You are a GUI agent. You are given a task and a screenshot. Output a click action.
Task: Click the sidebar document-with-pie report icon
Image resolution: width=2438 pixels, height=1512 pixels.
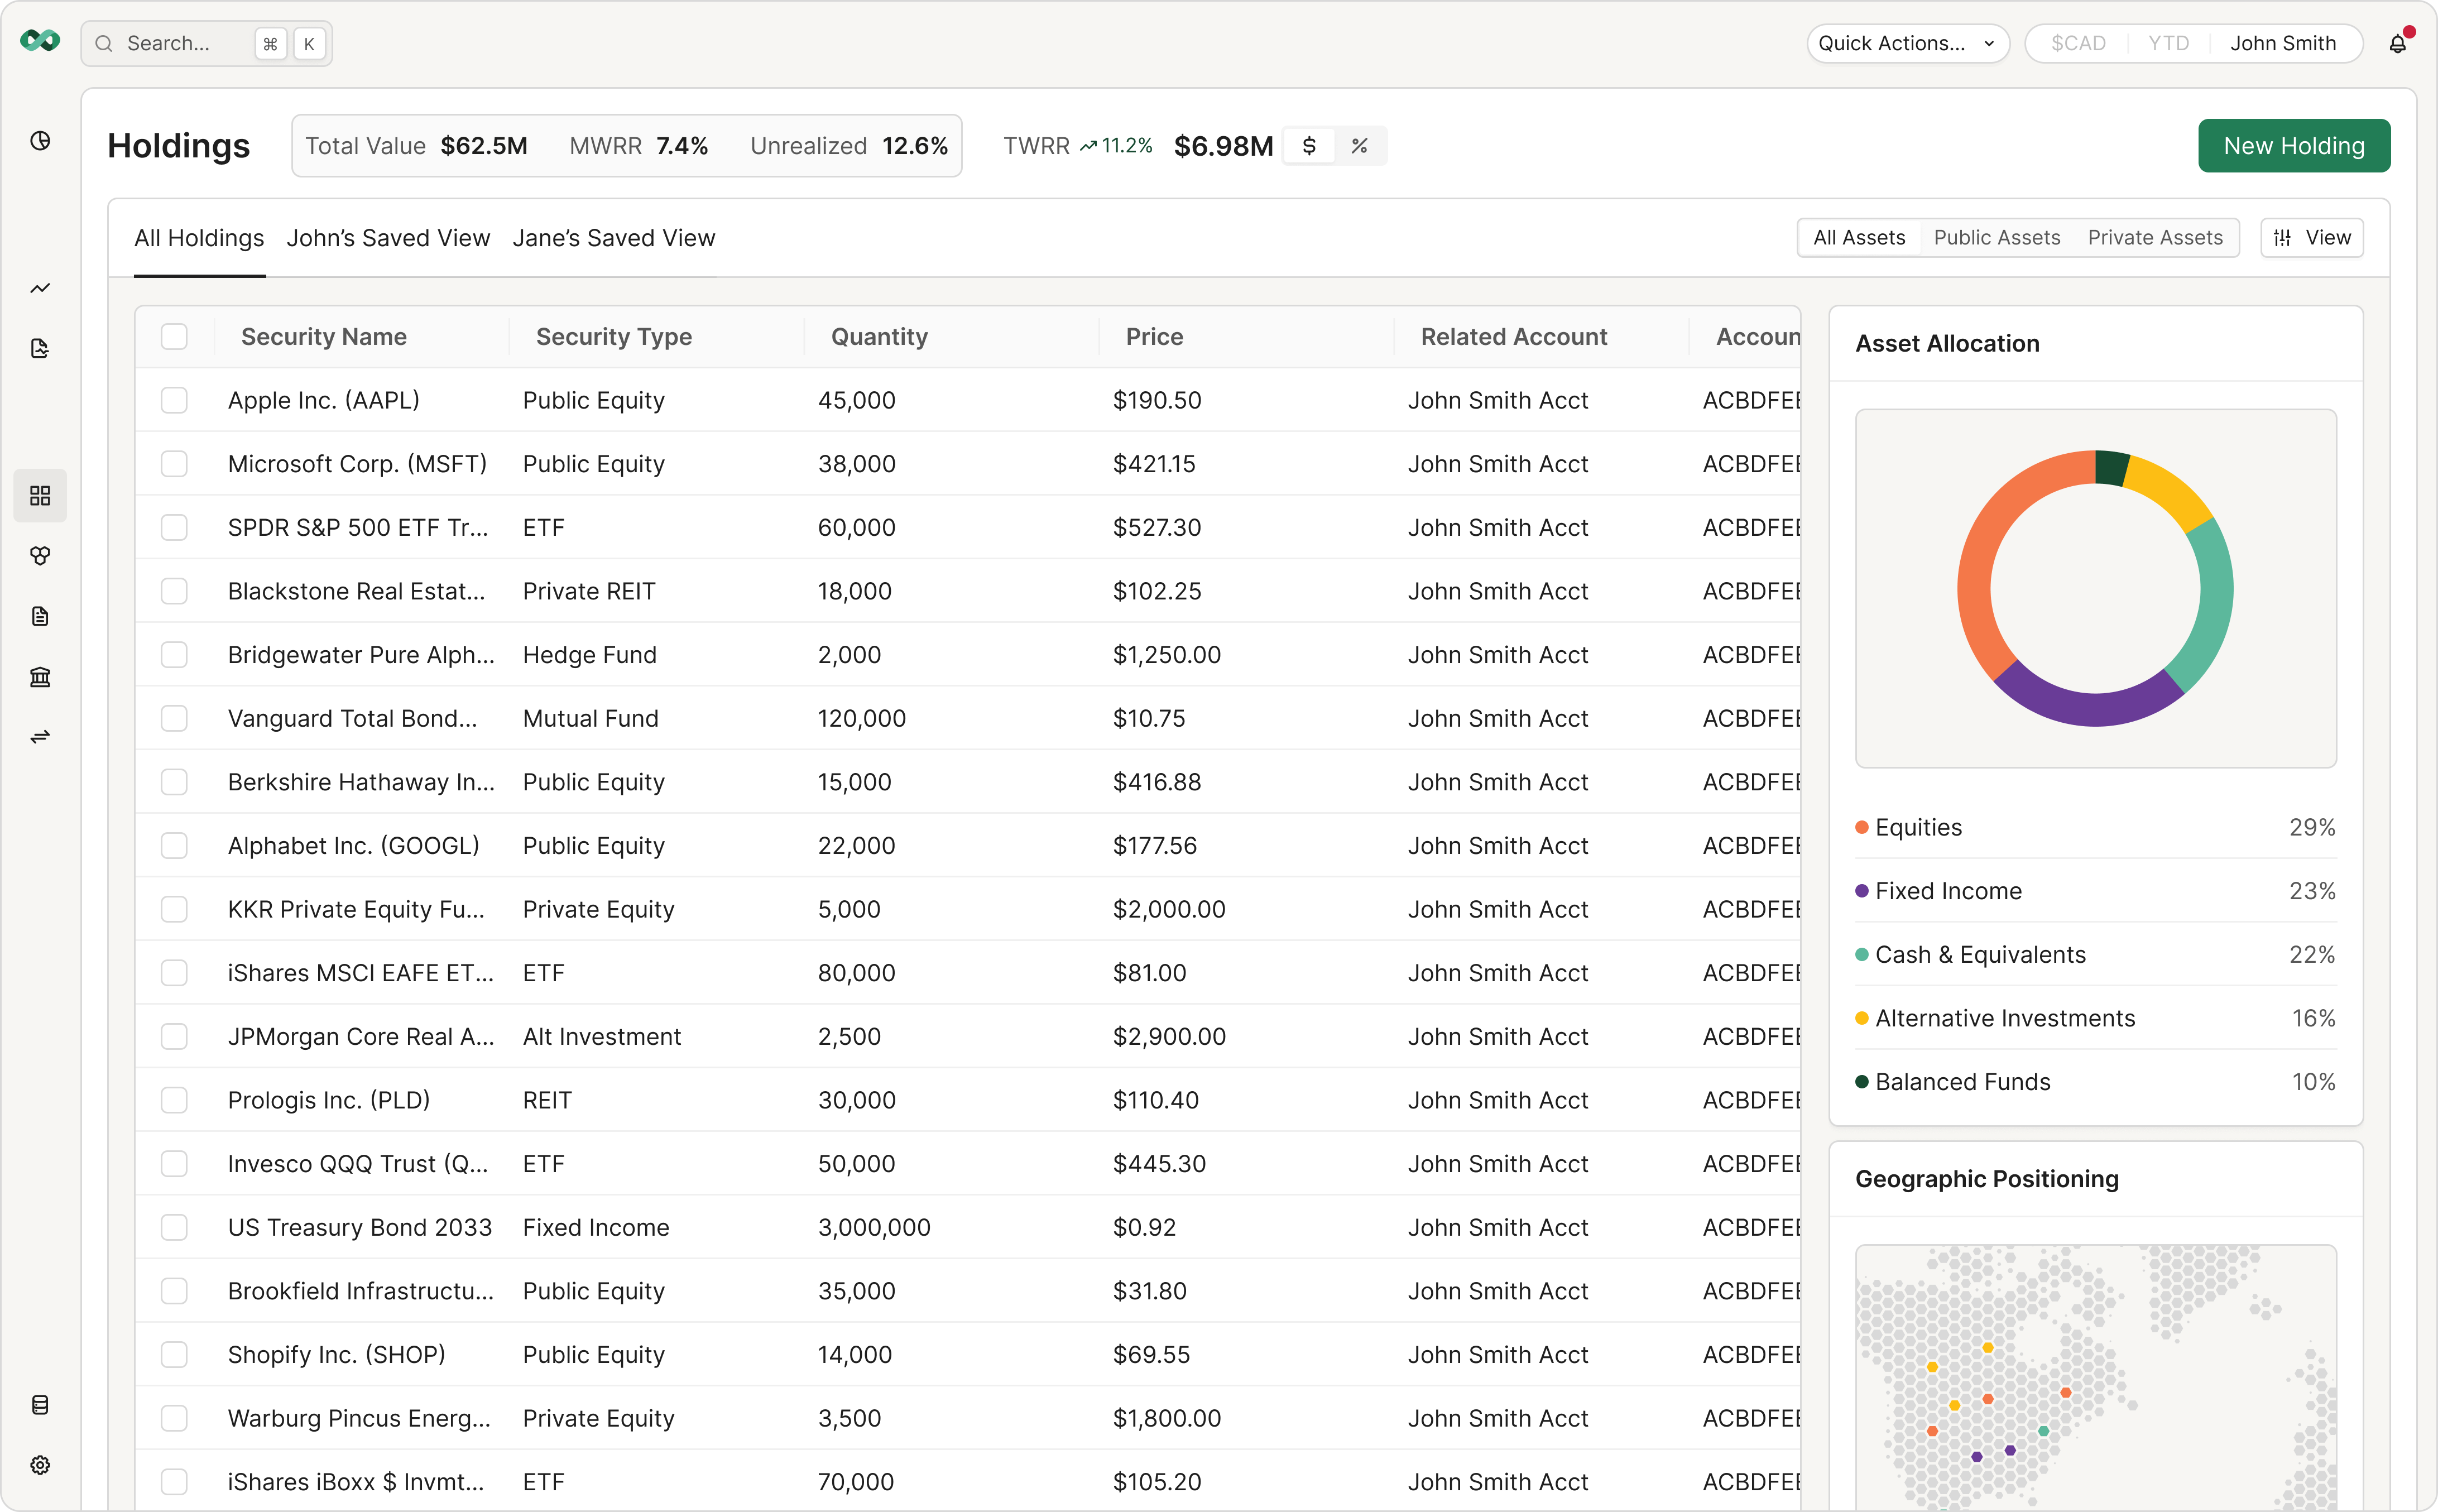(40, 349)
